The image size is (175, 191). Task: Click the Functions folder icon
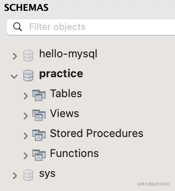point(39,155)
